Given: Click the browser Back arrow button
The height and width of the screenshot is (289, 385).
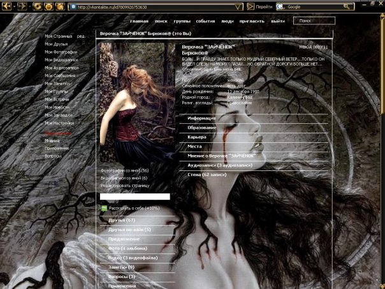Looking at the screenshot, I should pyautogui.click(x=6, y=6).
